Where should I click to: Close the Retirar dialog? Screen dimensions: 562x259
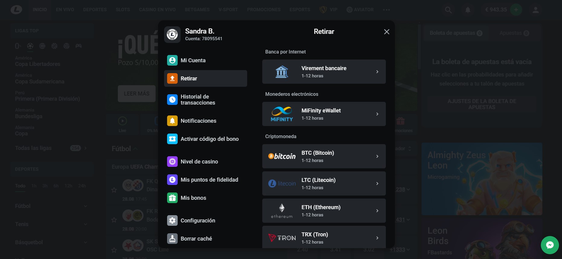(x=386, y=32)
